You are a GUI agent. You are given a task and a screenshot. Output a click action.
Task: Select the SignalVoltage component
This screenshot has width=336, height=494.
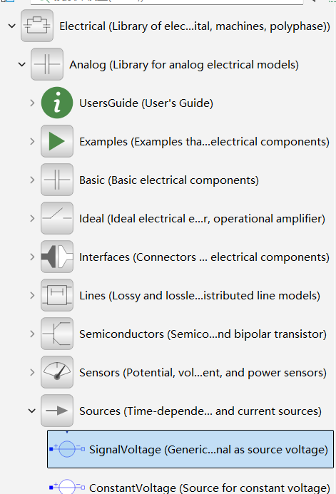[190, 449]
